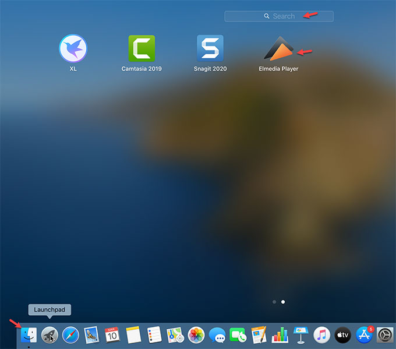
Task: Select the second Launchpad page dot
Action: 283,302
